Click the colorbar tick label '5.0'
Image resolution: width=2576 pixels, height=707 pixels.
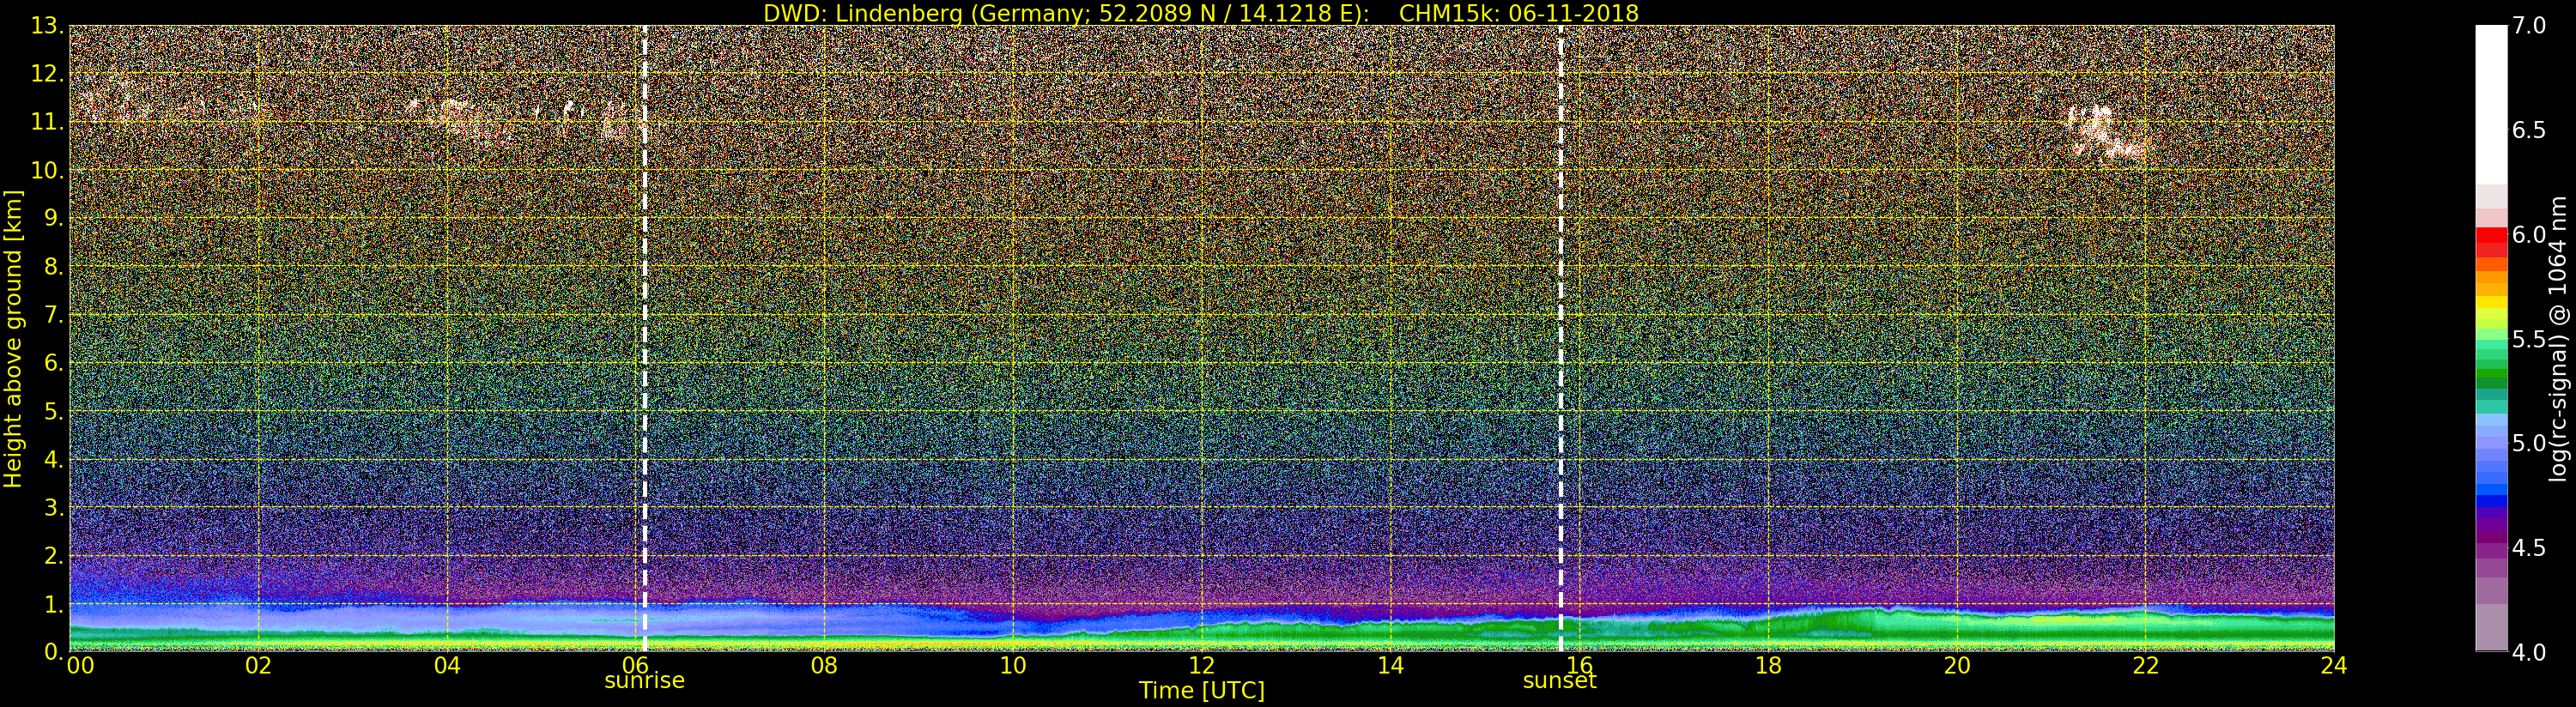pos(2528,443)
